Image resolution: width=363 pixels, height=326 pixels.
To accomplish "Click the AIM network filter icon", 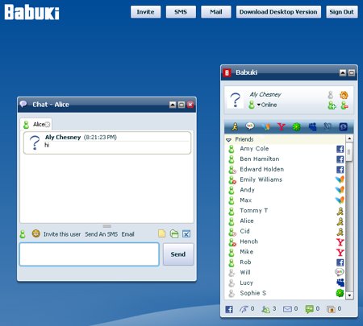I will pos(235,126).
